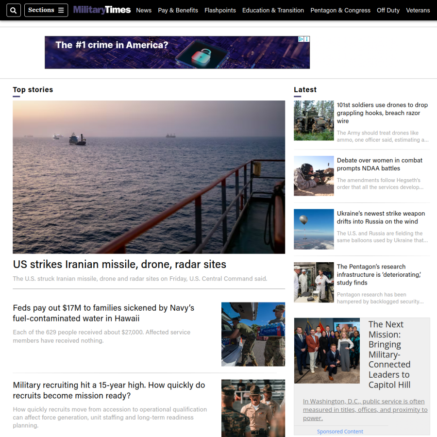Open the lab coats research thumbnail
Screen dimensions: 437x437
314,282
